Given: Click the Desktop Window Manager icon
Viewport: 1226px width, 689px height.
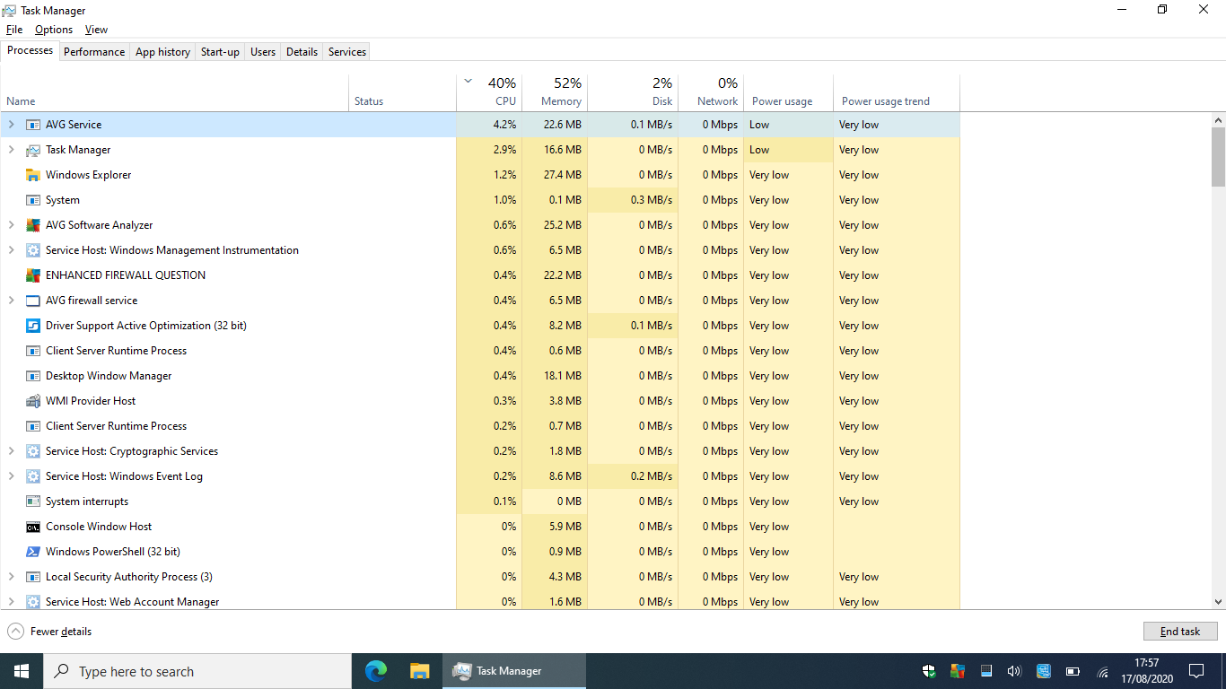Looking at the screenshot, I should [x=33, y=376].
